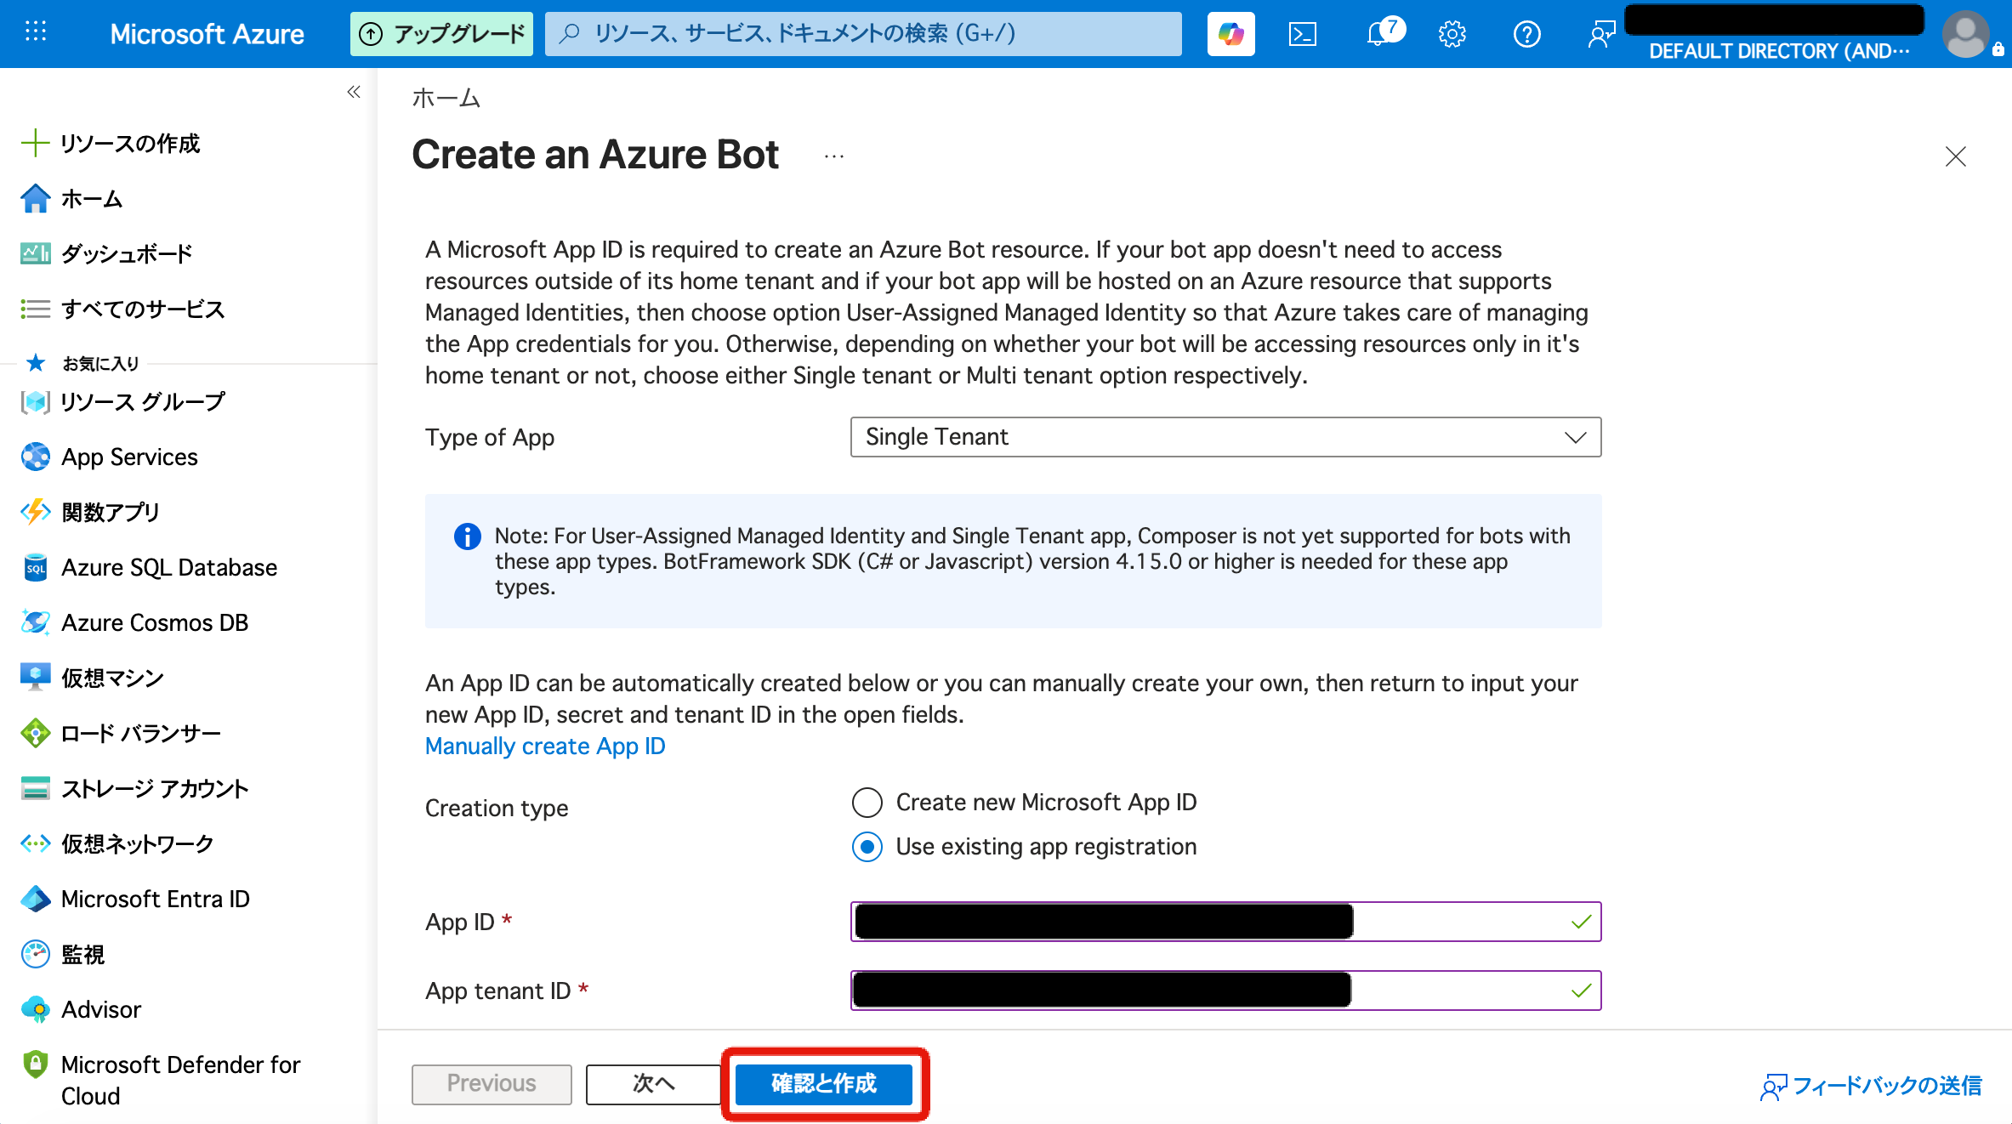Click the Microsoft Entra ID icon
This screenshot has height=1124, width=2012.
[35, 899]
